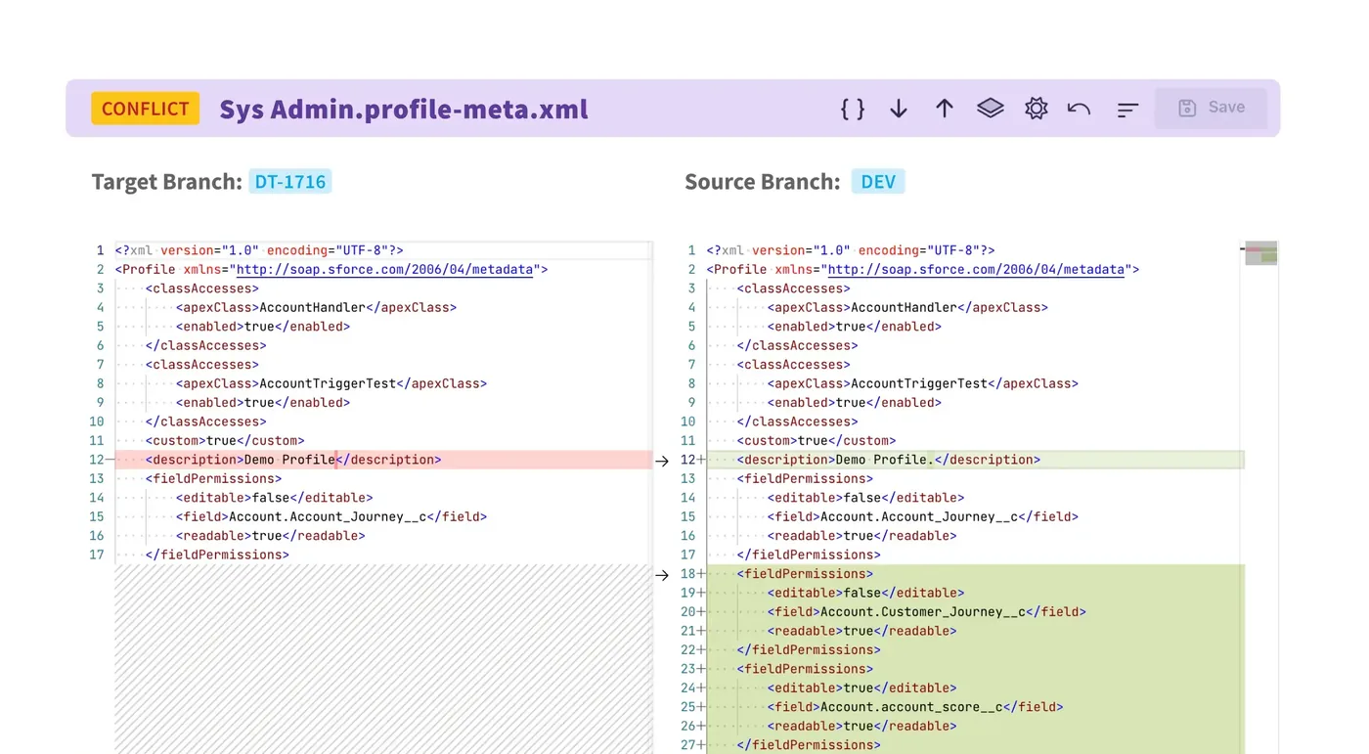Click the xml version declaration in source pane

tap(851, 250)
